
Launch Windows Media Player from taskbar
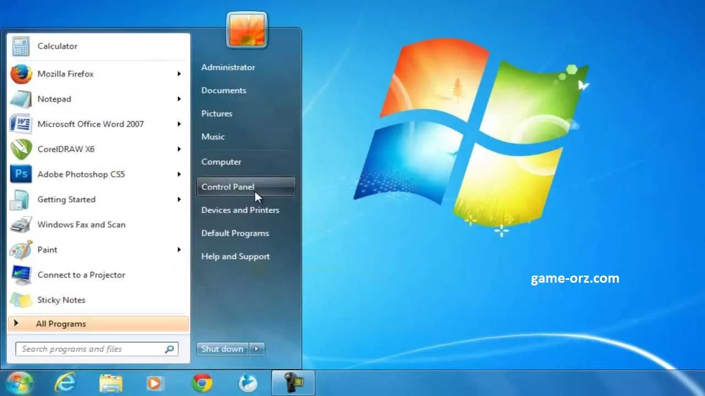point(155,383)
